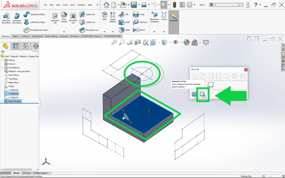Open the Tools menu
Viewport: 285px width, 178px height.
[x=72, y=5]
